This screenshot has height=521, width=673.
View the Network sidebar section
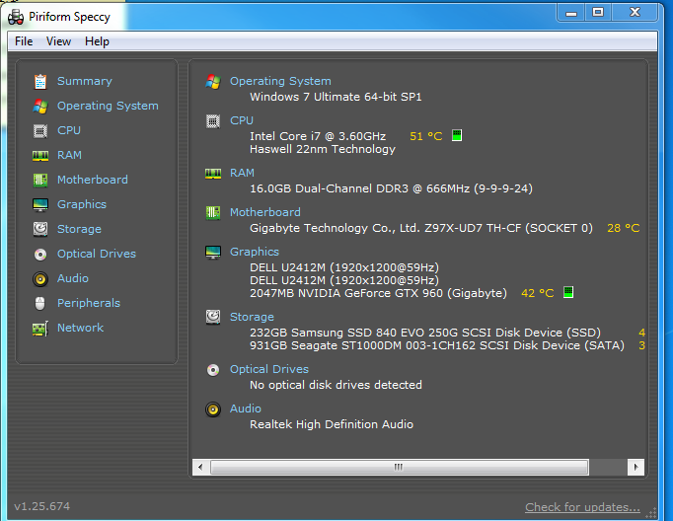(80, 328)
